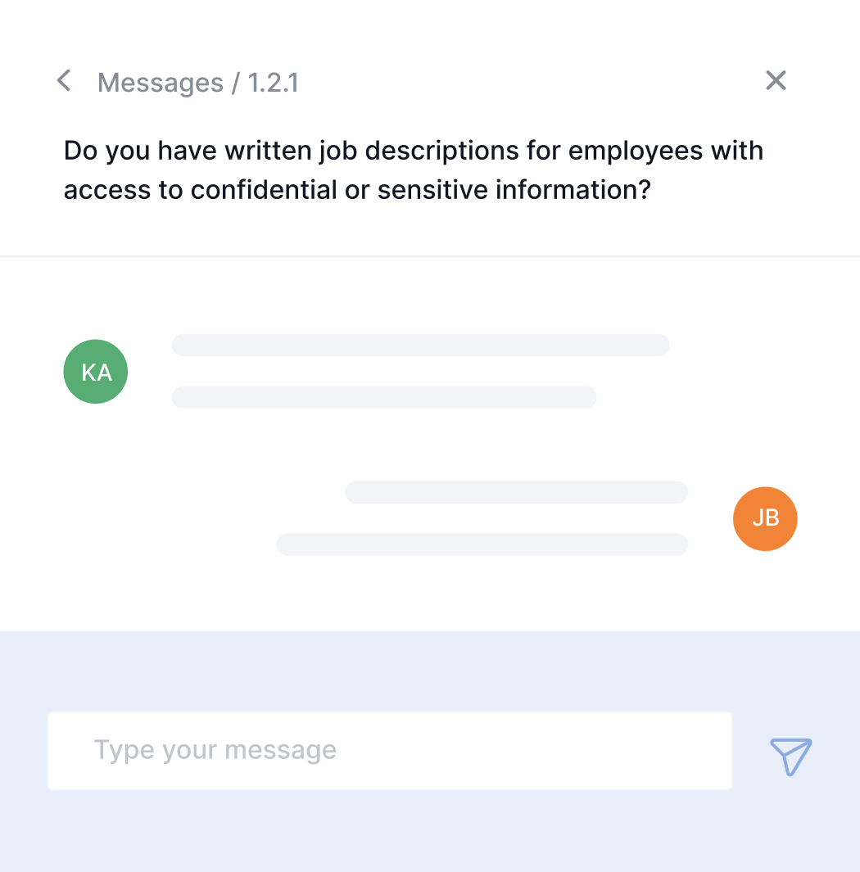Click JB's second longer message line
Image resolution: width=860 pixels, height=872 pixels.
pos(482,544)
